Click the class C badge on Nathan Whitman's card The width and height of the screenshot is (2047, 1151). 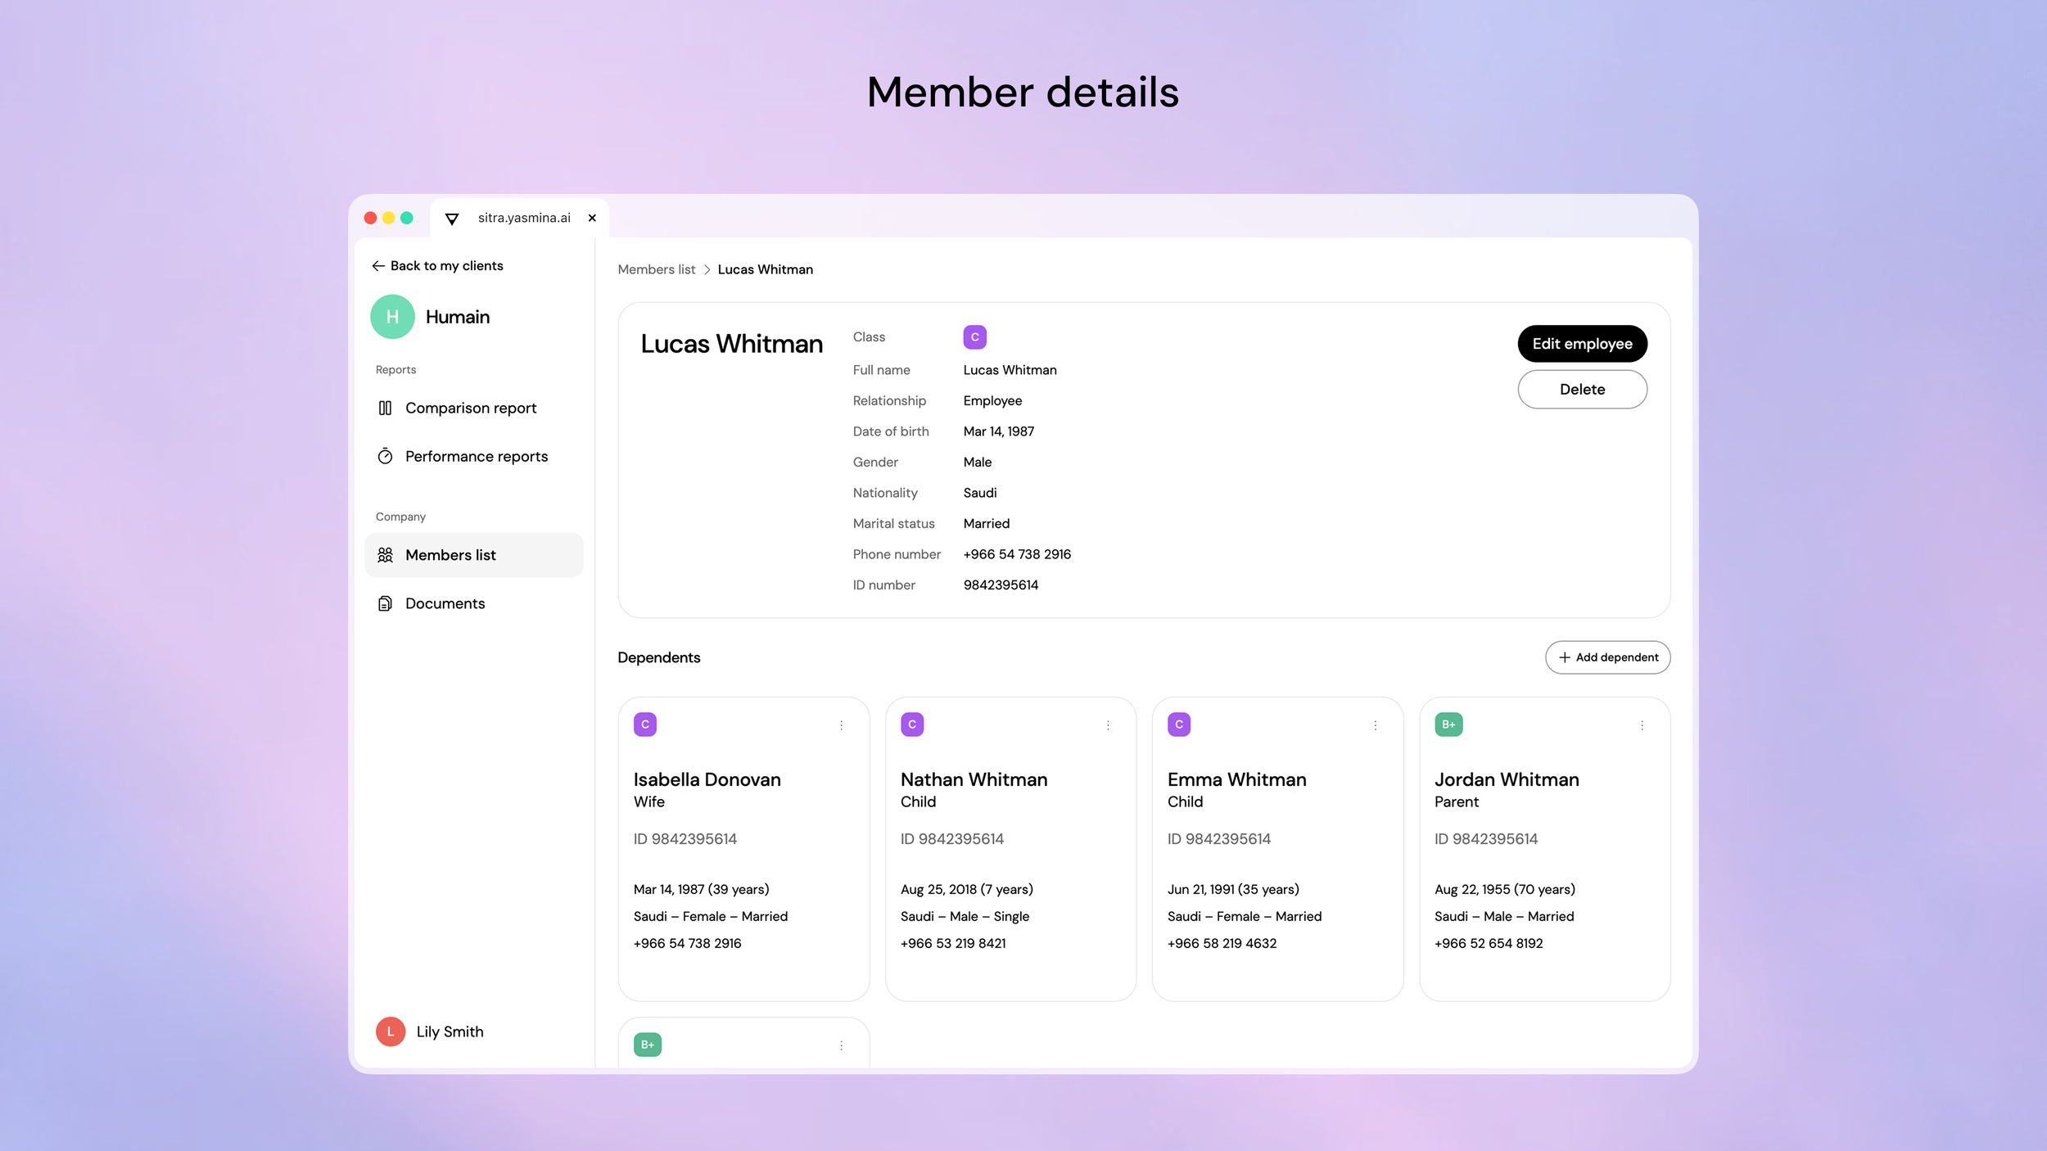coord(912,724)
